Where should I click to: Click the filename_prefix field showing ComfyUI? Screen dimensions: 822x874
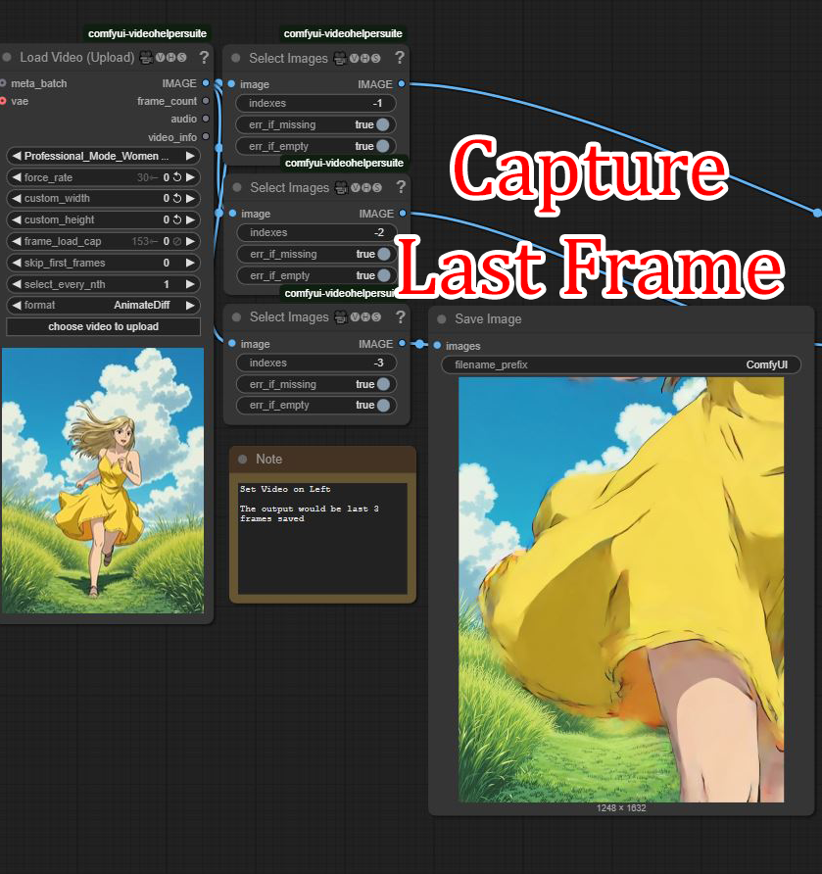(621, 364)
